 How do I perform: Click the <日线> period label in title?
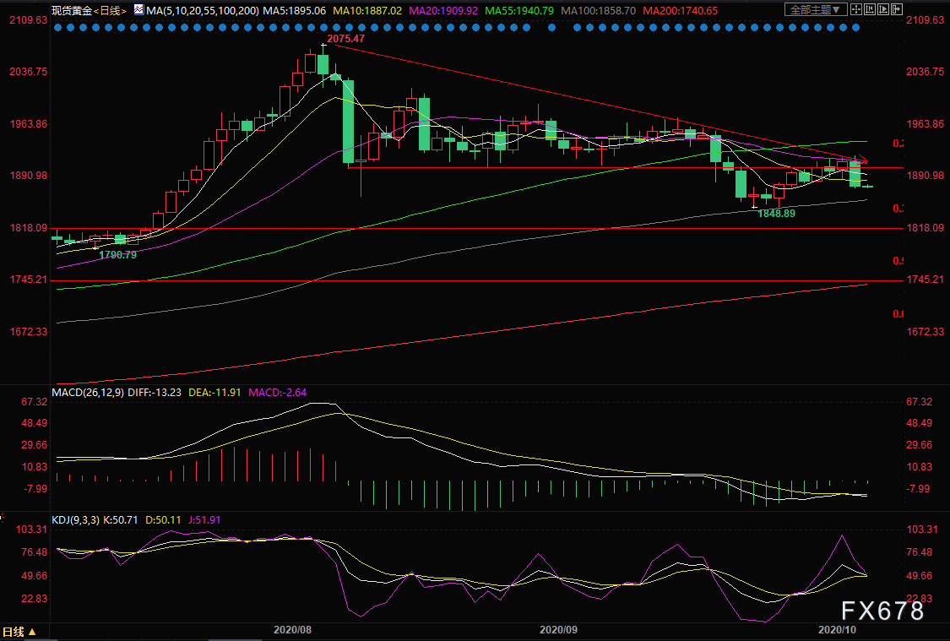point(109,10)
